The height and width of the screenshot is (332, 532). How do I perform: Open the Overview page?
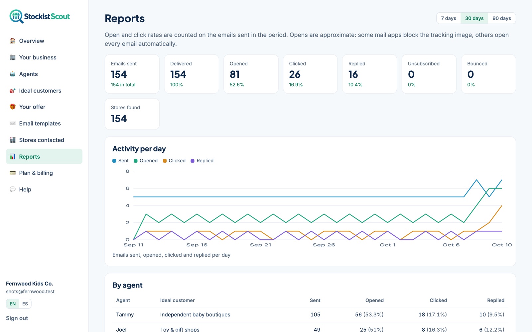[44, 41]
